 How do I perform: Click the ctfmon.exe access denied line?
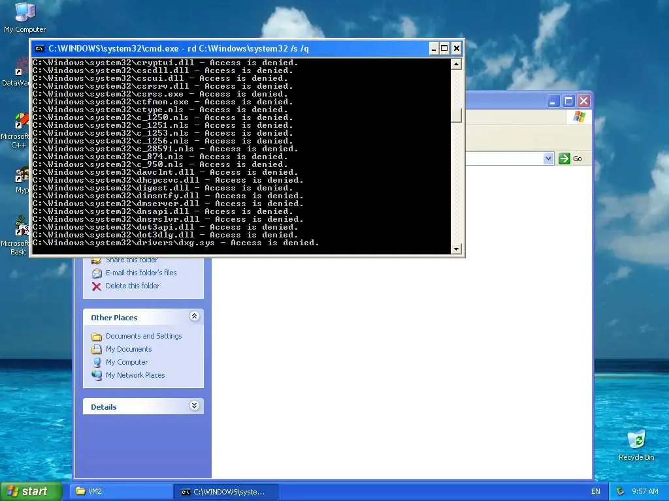pyautogui.click(x=163, y=102)
